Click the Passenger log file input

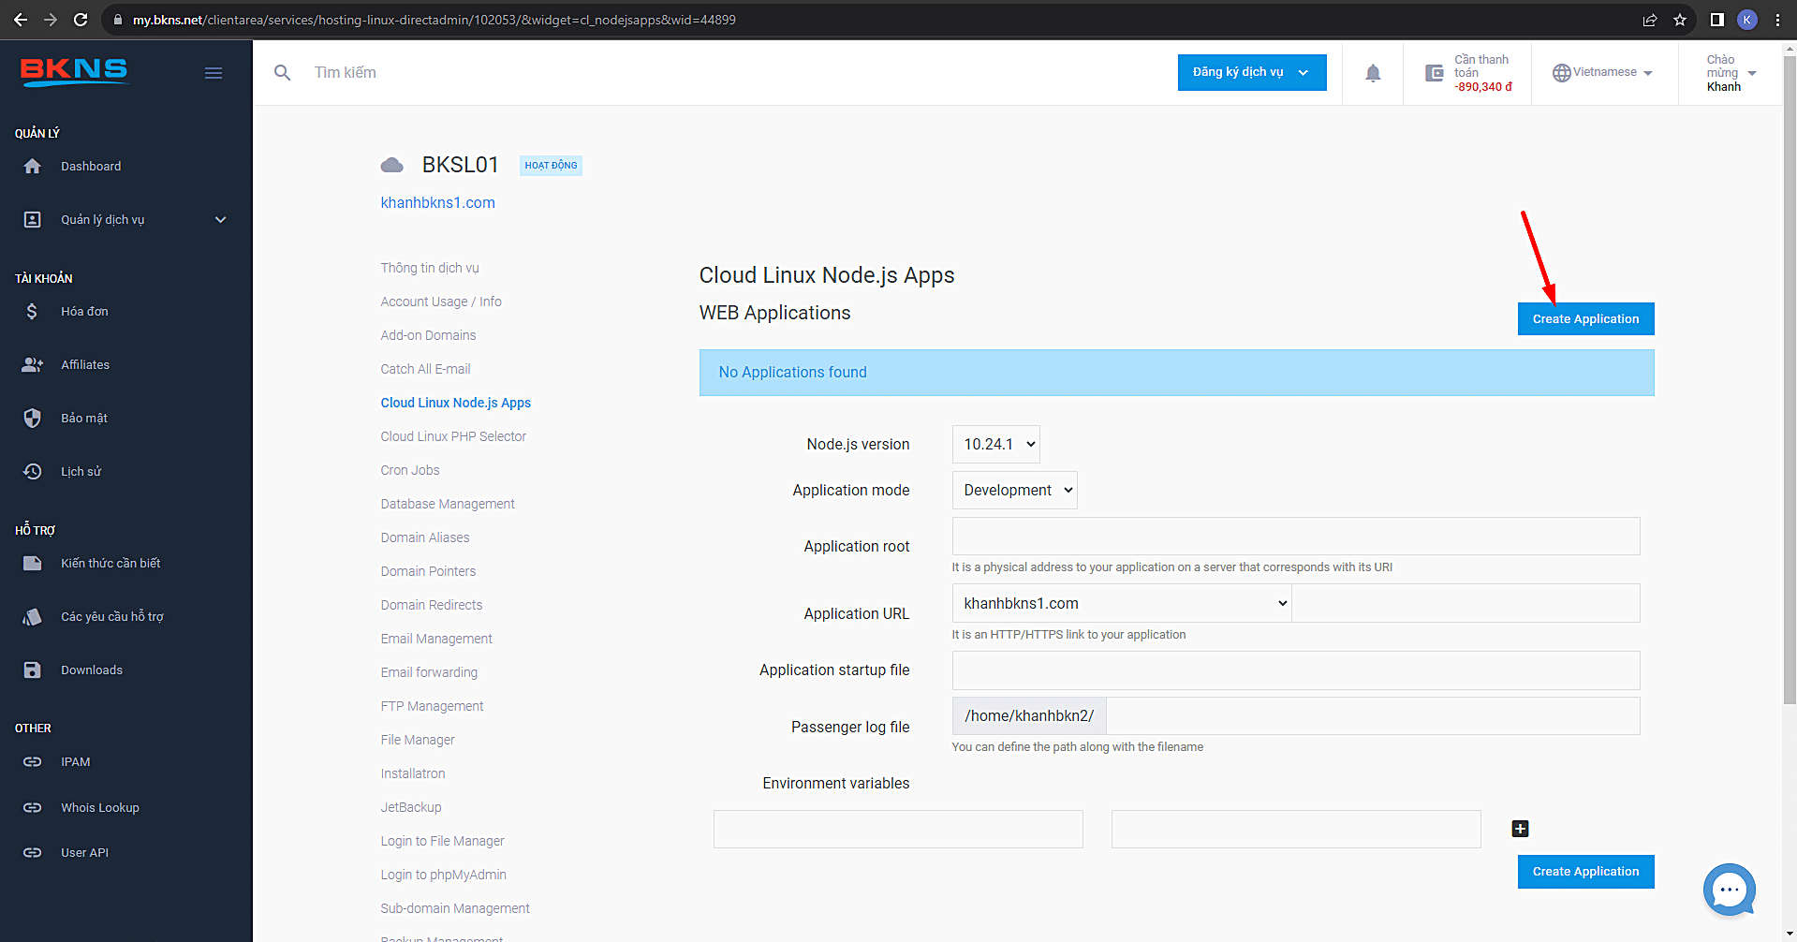point(1373,715)
